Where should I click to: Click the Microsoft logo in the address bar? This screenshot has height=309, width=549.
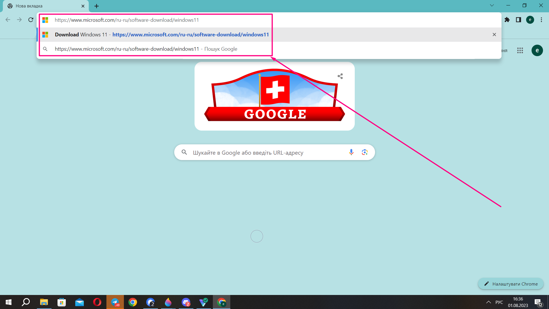[45, 20]
